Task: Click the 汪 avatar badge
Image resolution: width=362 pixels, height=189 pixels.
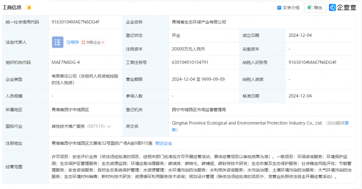Action: (58, 42)
